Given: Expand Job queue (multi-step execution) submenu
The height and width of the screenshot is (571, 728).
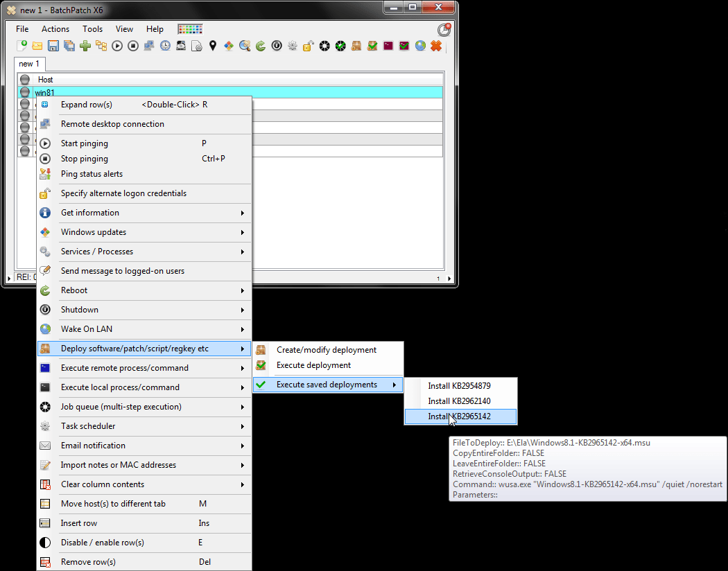Looking at the screenshot, I should coord(144,407).
